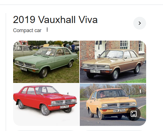The height and width of the screenshot is (131, 163).
Task: Click the next chevron arrow button
Action: 140,23
